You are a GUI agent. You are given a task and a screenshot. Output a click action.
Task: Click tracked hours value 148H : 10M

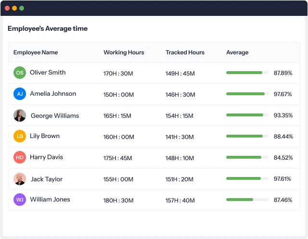180,158
